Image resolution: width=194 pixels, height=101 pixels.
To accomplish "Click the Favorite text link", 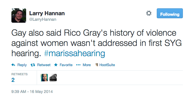I will point(66,65).
